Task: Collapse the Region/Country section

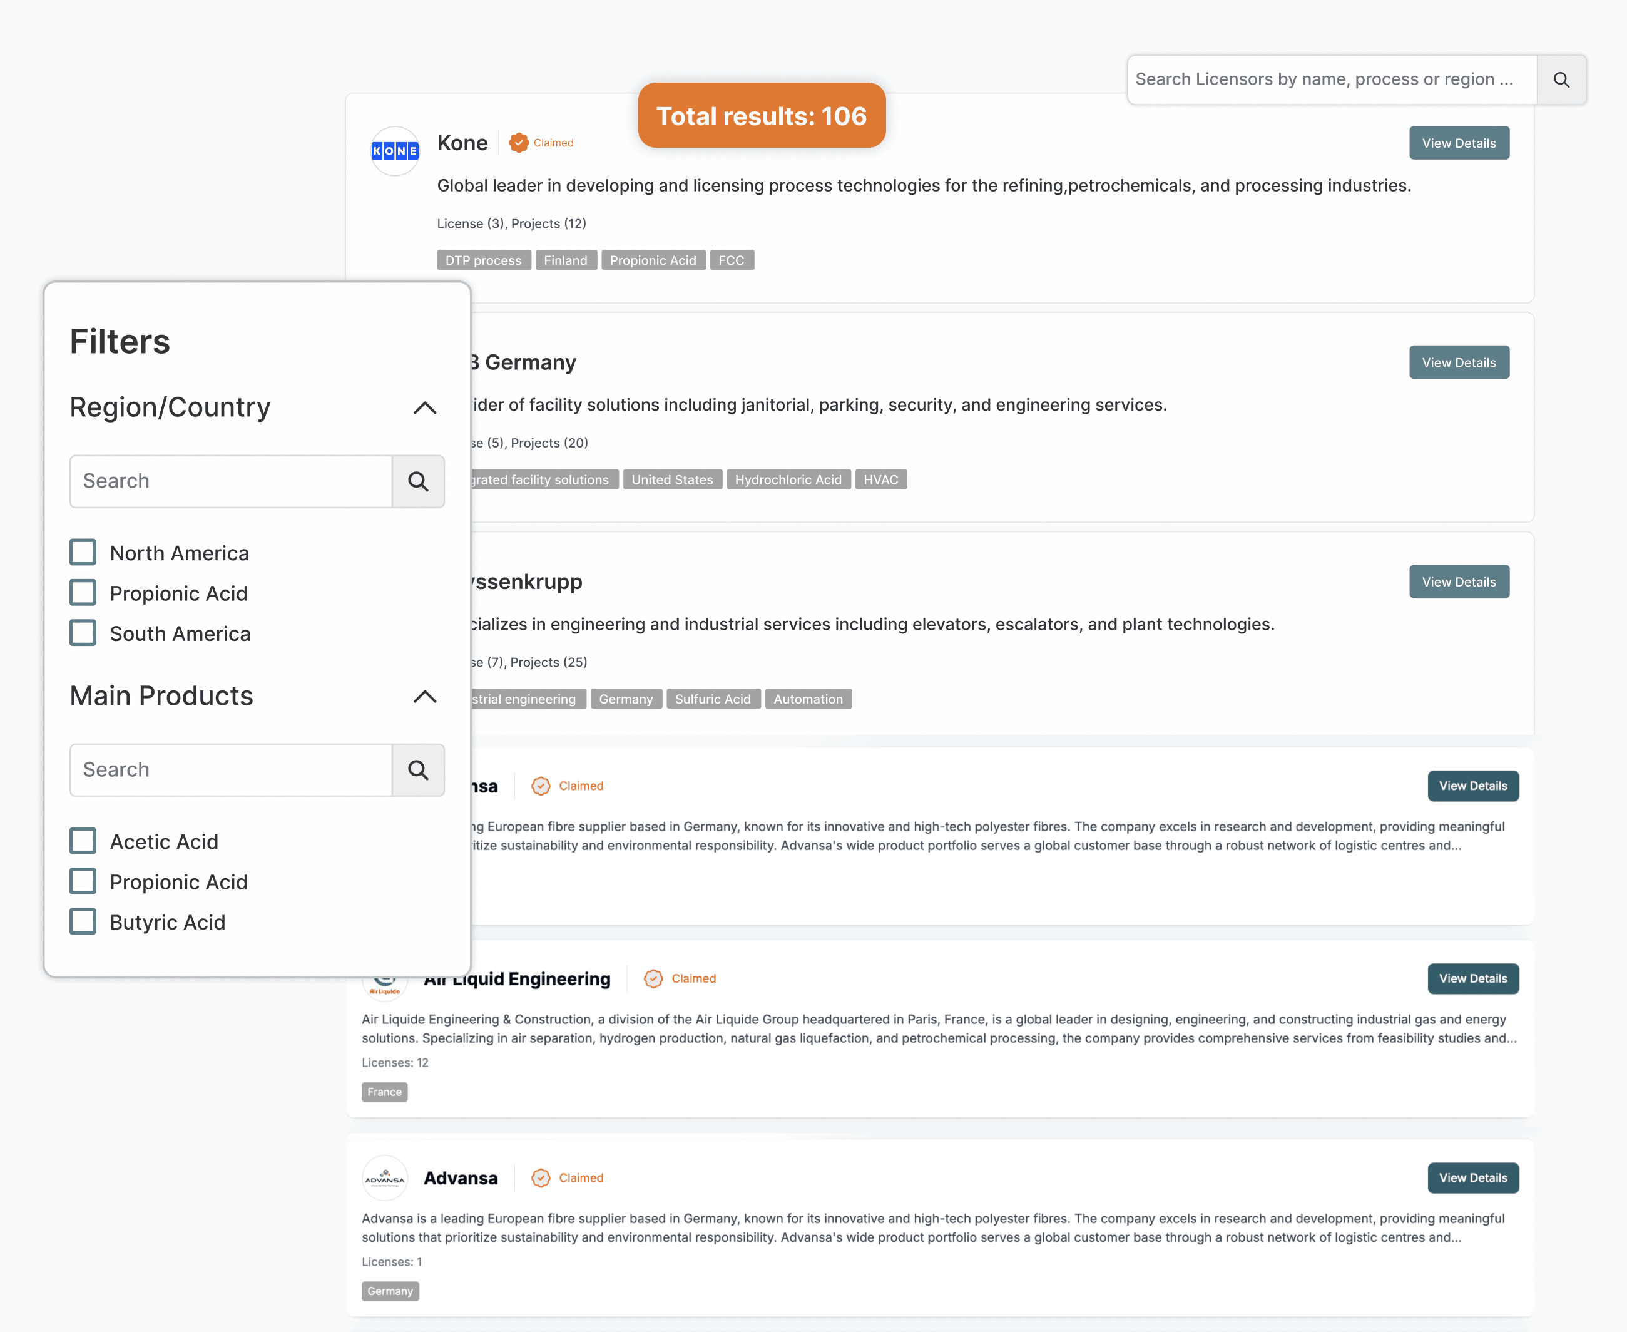Action: [425, 407]
